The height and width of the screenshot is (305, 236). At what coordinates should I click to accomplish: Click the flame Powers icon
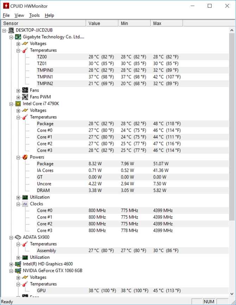click(25, 157)
